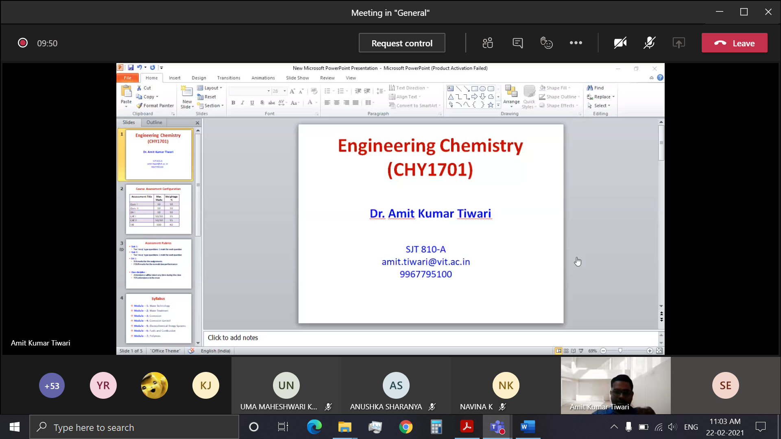The height and width of the screenshot is (439, 781).
Task: Toggle Bold formatting
Action: pos(233,103)
